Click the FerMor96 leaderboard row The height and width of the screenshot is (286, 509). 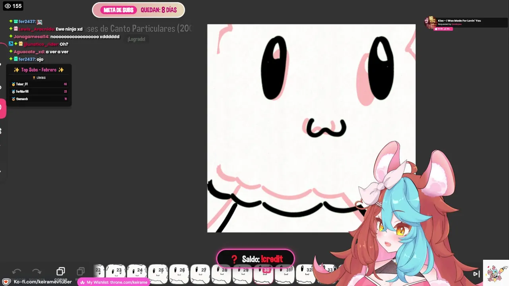click(39, 91)
